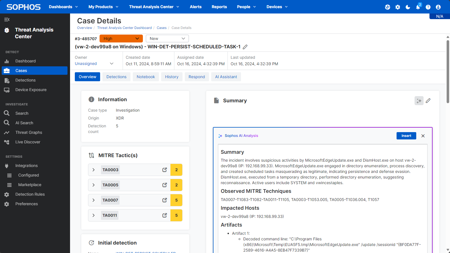Image resolution: width=450 pixels, height=253 pixels.
Task: Click the Insert button
Action: (406, 136)
